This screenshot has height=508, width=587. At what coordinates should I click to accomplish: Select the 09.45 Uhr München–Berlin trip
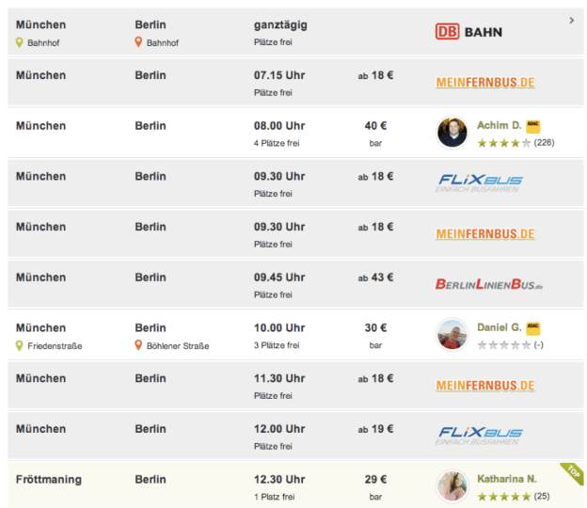click(279, 278)
